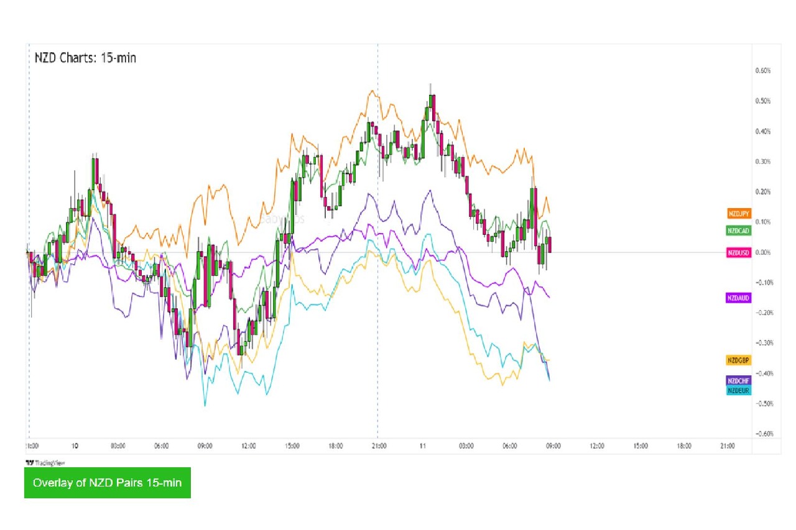Click the cyan NZDEUR series label
The height and width of the screenshot is (530, 796).
pyautogui.click(x=739, y=390)
